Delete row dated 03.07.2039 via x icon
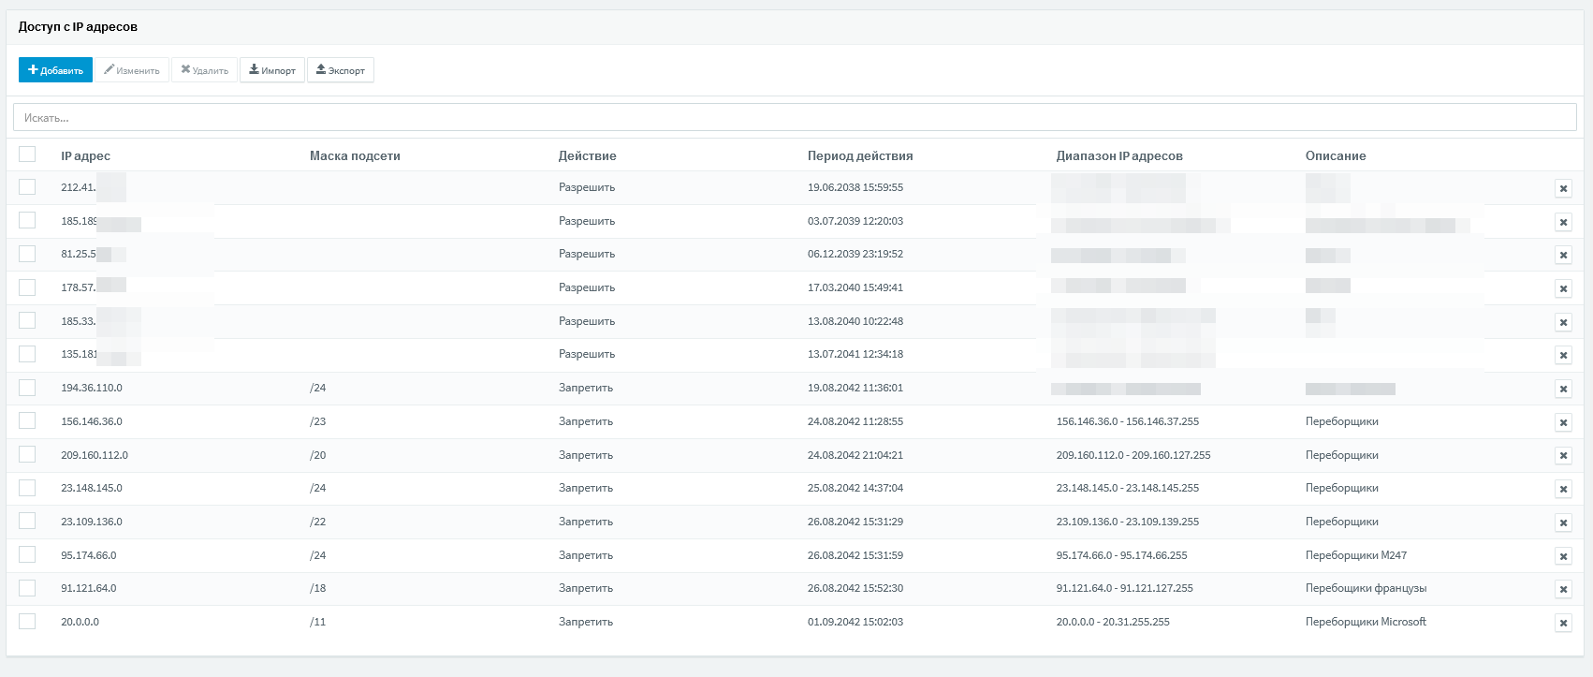 (1563, 222)
